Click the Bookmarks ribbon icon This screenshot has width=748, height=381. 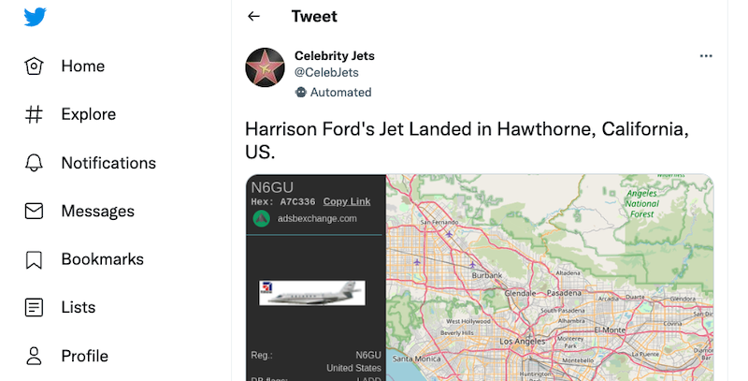35,259
